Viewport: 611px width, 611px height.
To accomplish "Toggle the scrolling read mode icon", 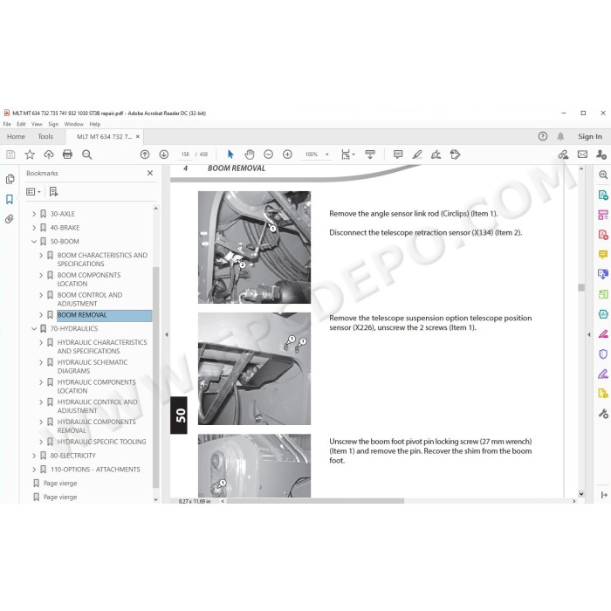I will pos(370,154).
